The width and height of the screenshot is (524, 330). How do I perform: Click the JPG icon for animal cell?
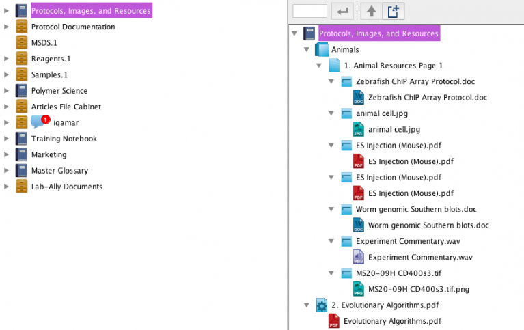point(358,129)
